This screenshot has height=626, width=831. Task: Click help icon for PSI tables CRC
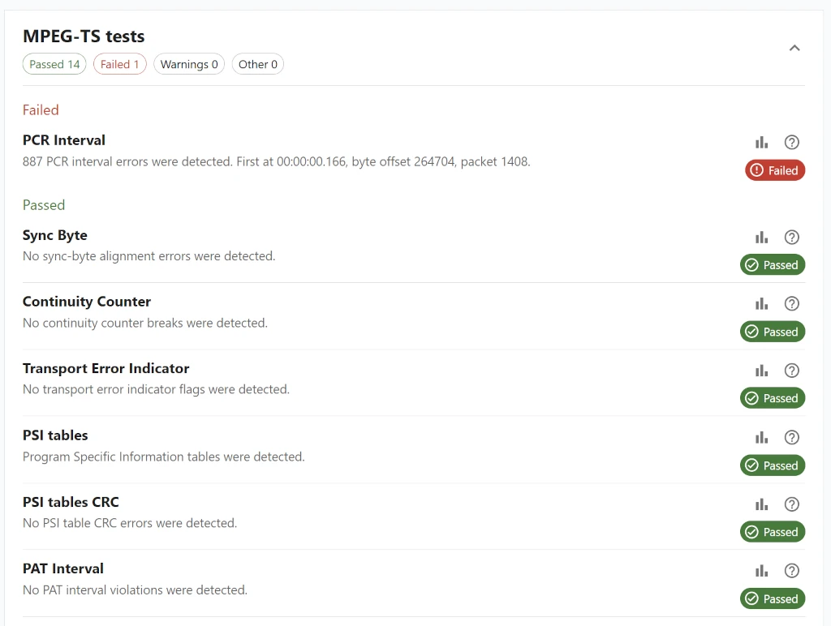coord(792,504)
